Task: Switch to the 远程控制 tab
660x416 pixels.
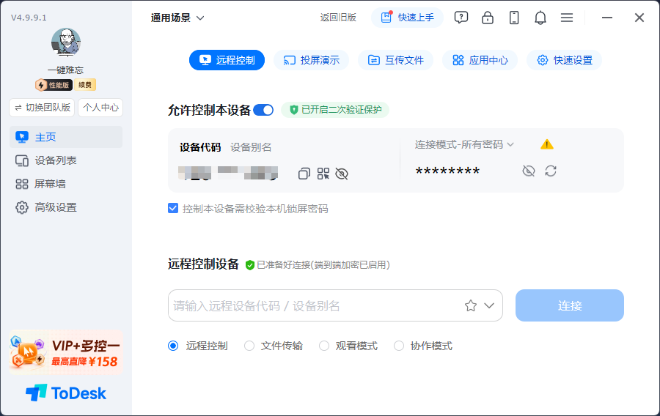Action: coord(227,60)
